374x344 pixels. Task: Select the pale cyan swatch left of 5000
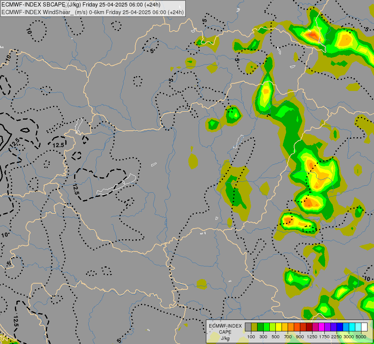point(358,327)
